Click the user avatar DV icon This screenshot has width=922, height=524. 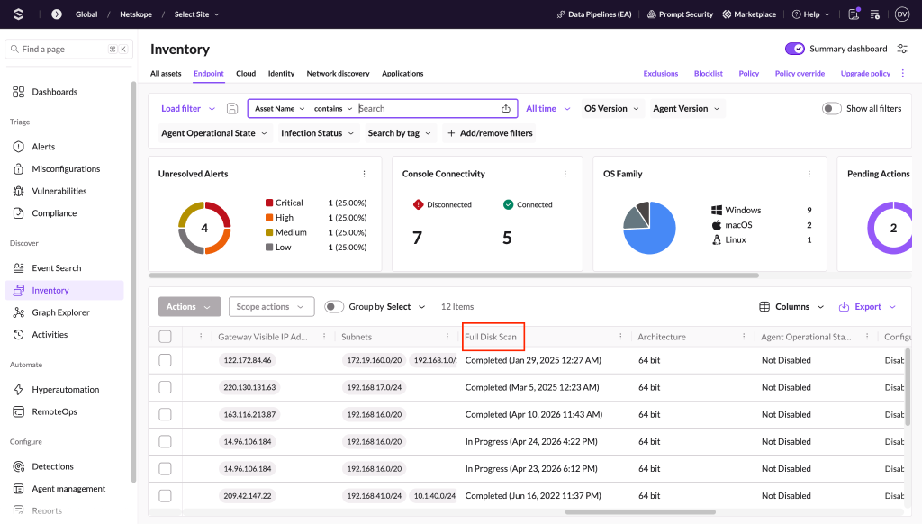pos(902,14)
